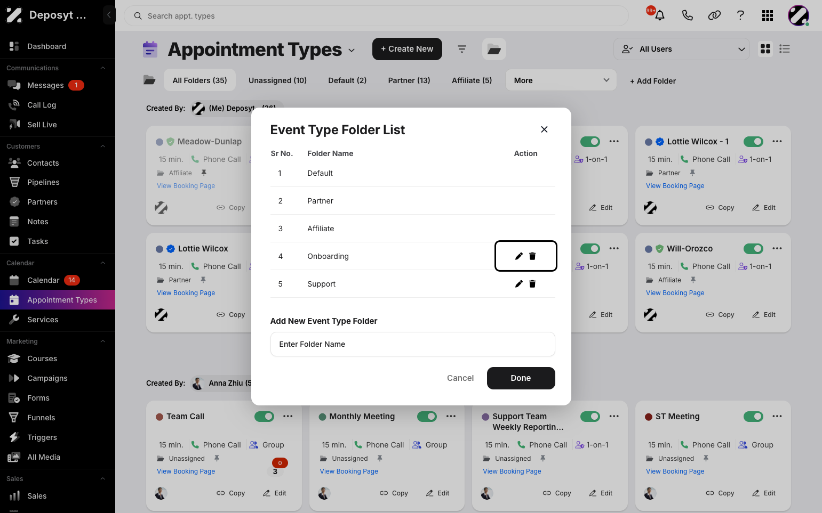This screenshot has width=822, height=513.
Task: Click Cancel in the folder dialog
Action: pos(460,378)
